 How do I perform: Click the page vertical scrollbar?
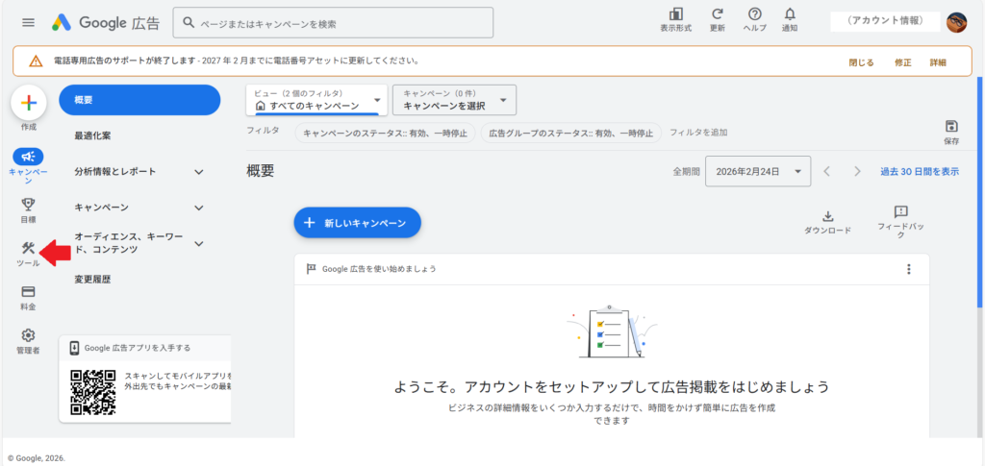coord(981,191)
